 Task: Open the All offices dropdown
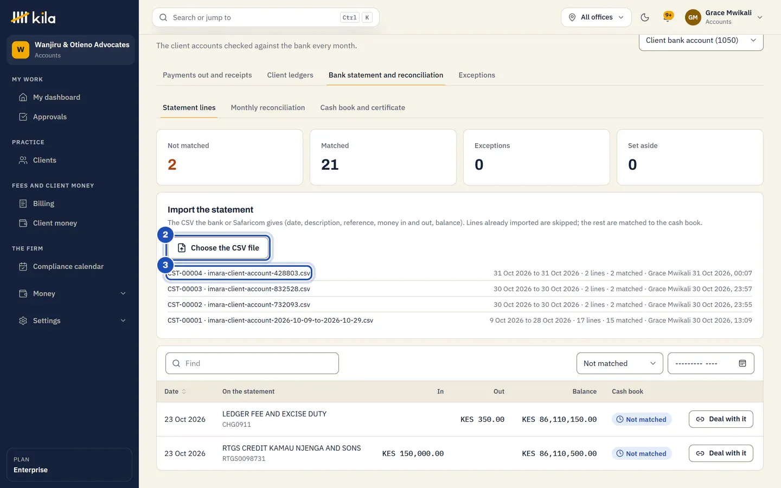pos(596,17)
